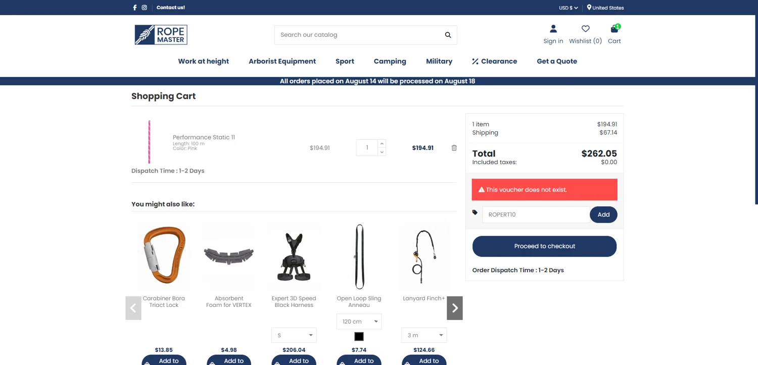Select the United States location link
Image resolution: width=758 pixels, height=365 pixels.
pyautogui.click(x=605, y=8)
